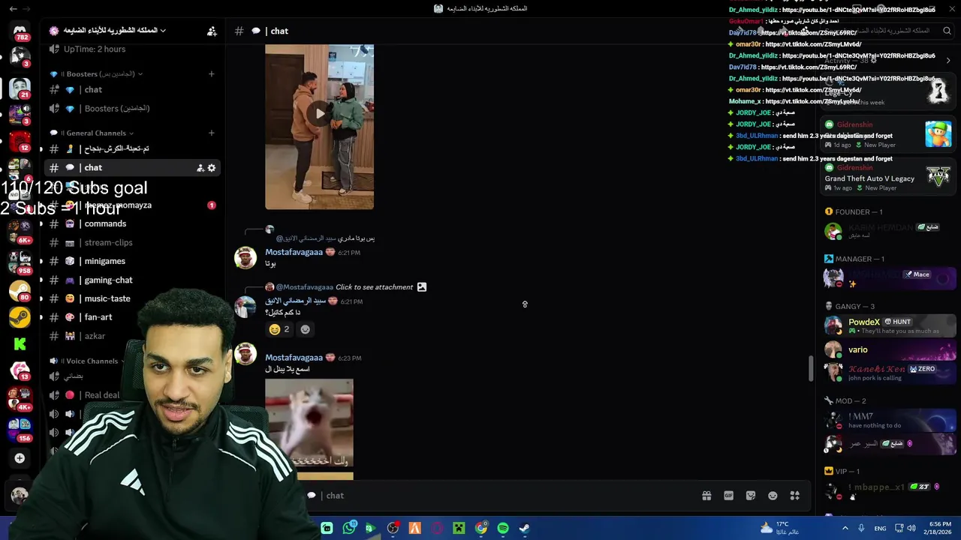
Task: Add channel to General Channels category
Action: pyautogui.click(x=211, y=133)
